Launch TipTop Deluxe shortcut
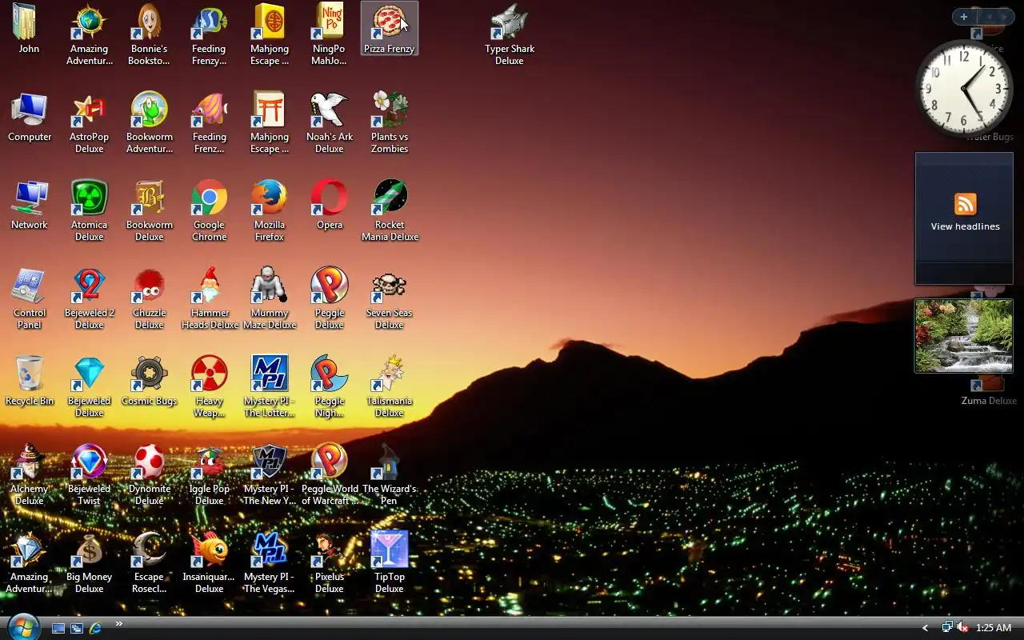This screenshot has height=640, width=1024. (390, 562)
